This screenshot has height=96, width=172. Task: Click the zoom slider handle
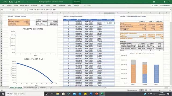coord(159,90)
